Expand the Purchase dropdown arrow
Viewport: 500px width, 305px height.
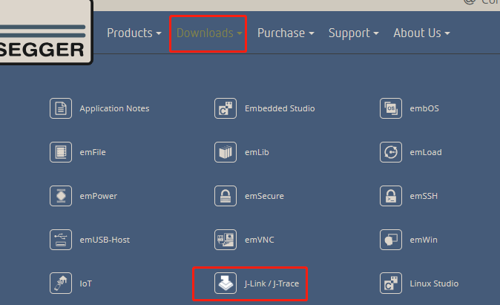pyautogui.click(x=312, y=33)
